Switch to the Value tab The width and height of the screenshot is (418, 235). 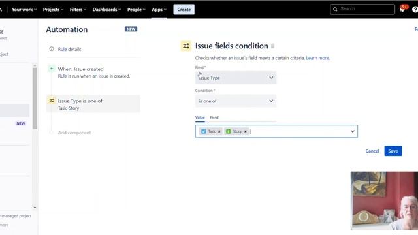[200, 117]
